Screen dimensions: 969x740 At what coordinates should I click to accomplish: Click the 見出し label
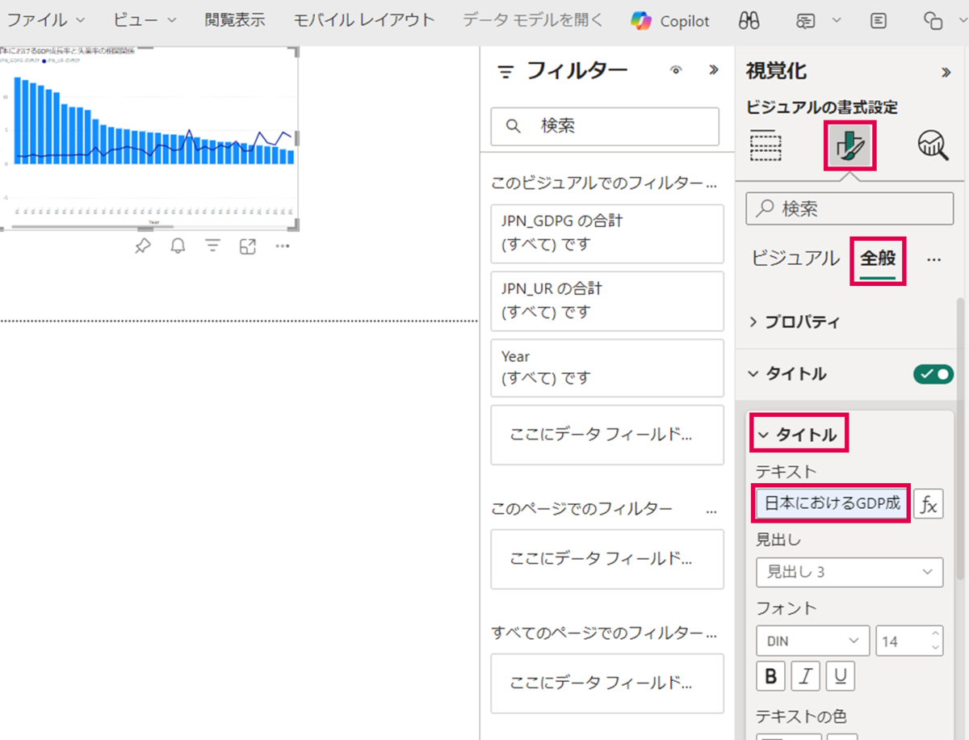tap(778, 540)
